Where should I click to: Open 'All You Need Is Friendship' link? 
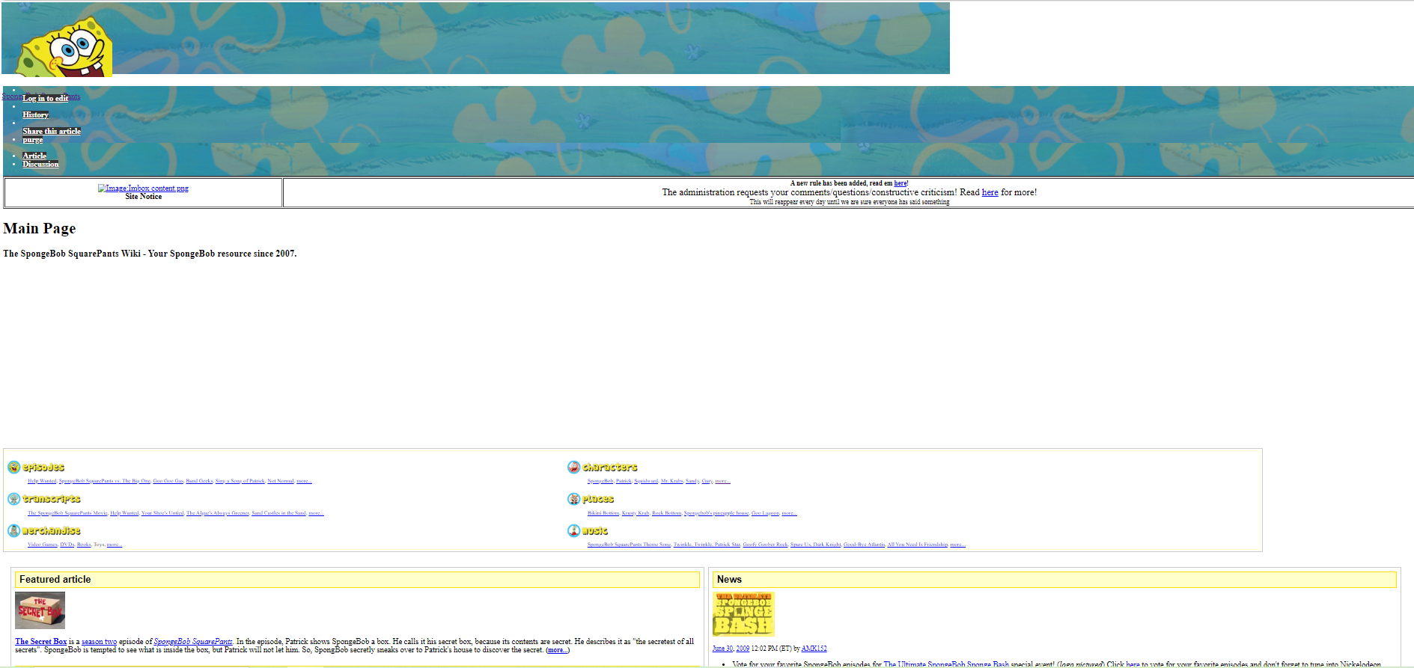click(x=917, y=545)
